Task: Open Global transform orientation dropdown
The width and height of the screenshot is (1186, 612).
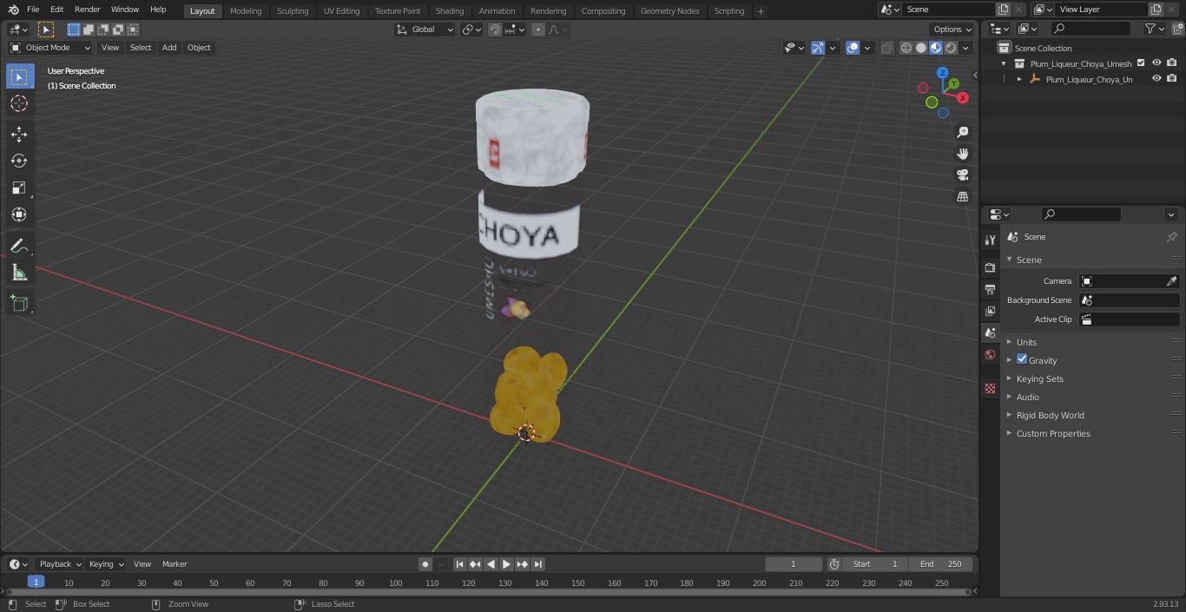Action: (425, 30)
